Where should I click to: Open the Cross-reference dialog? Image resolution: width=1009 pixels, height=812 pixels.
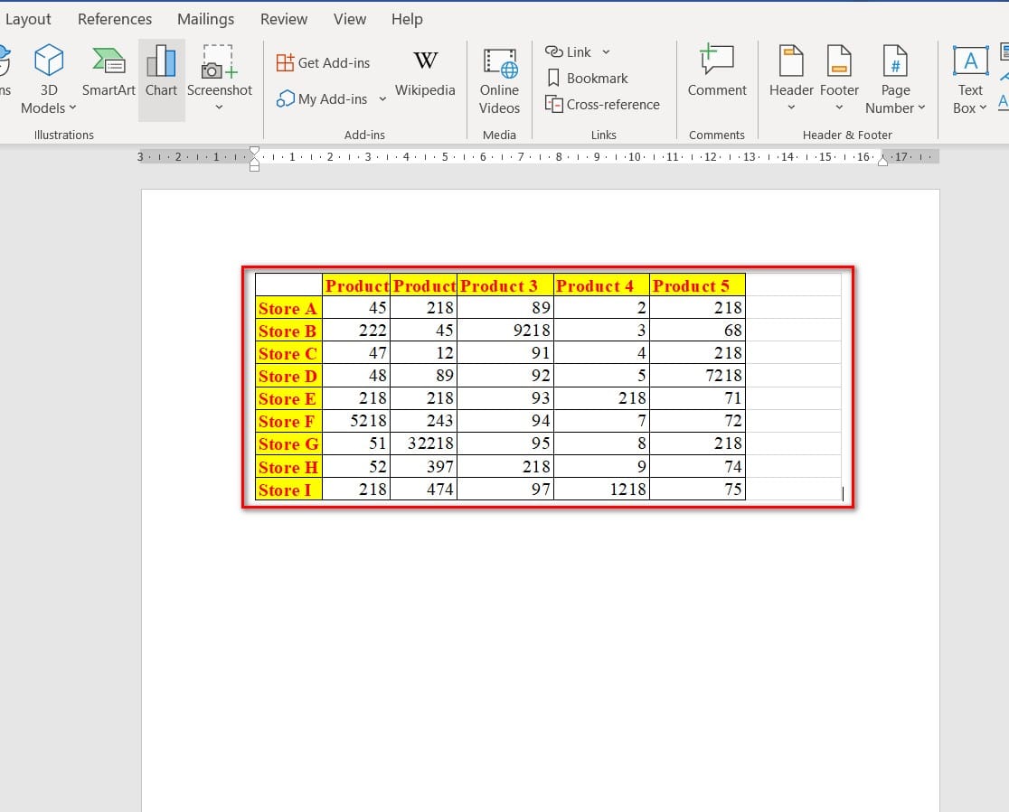602,104
